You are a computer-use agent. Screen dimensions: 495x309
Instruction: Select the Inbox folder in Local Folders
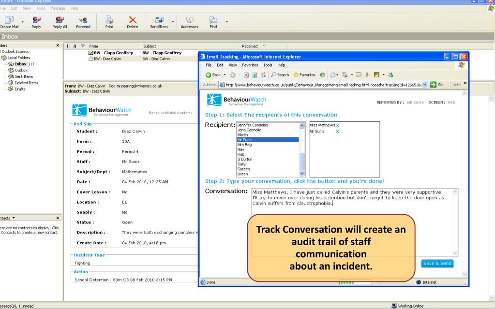tap(21, 64)
